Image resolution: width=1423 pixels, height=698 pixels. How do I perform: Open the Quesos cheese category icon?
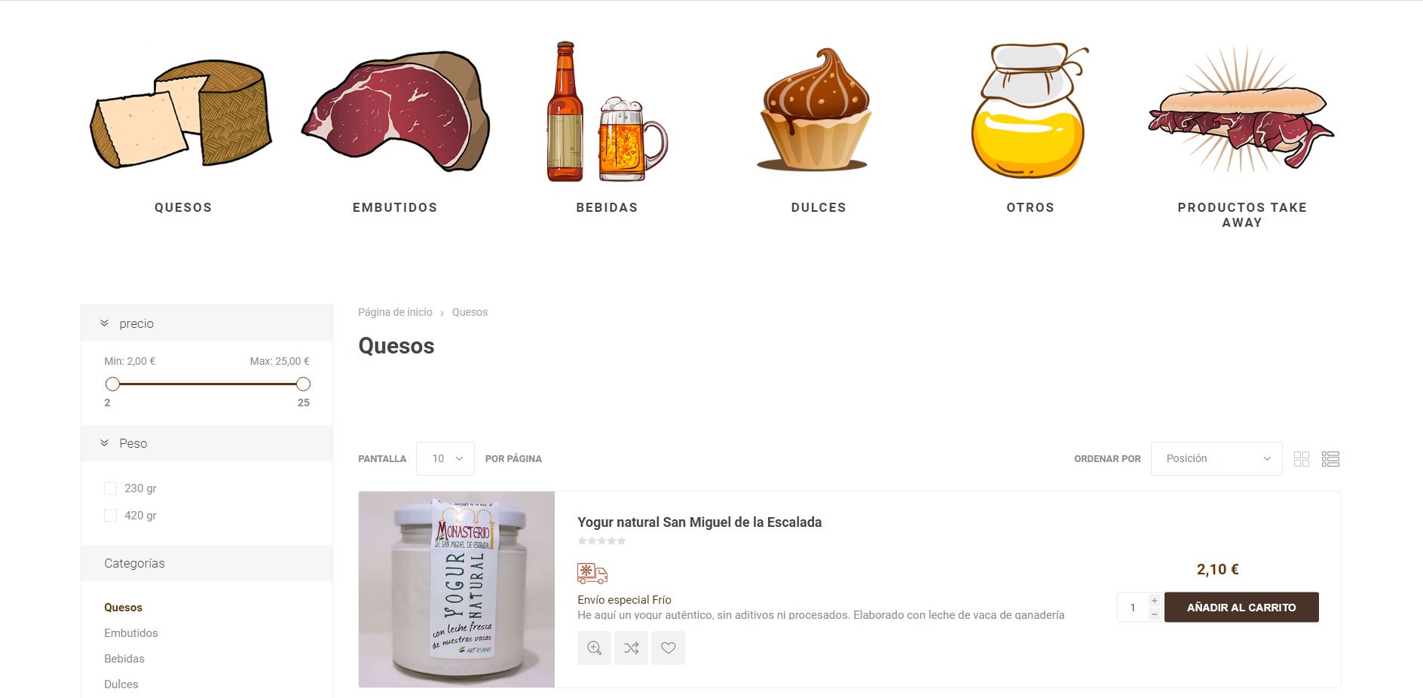coord(182,114)
